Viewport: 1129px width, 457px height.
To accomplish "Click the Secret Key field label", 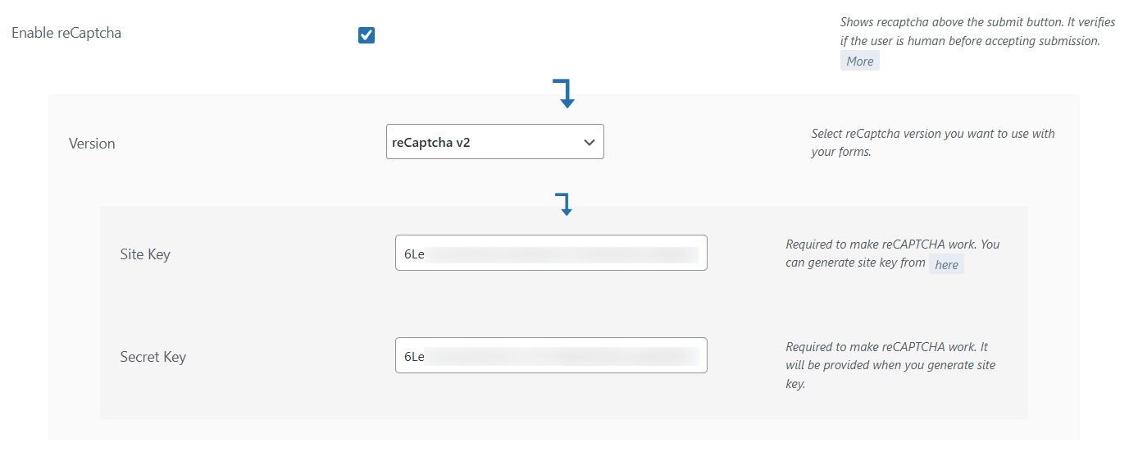I will click(x=153, y=357).
